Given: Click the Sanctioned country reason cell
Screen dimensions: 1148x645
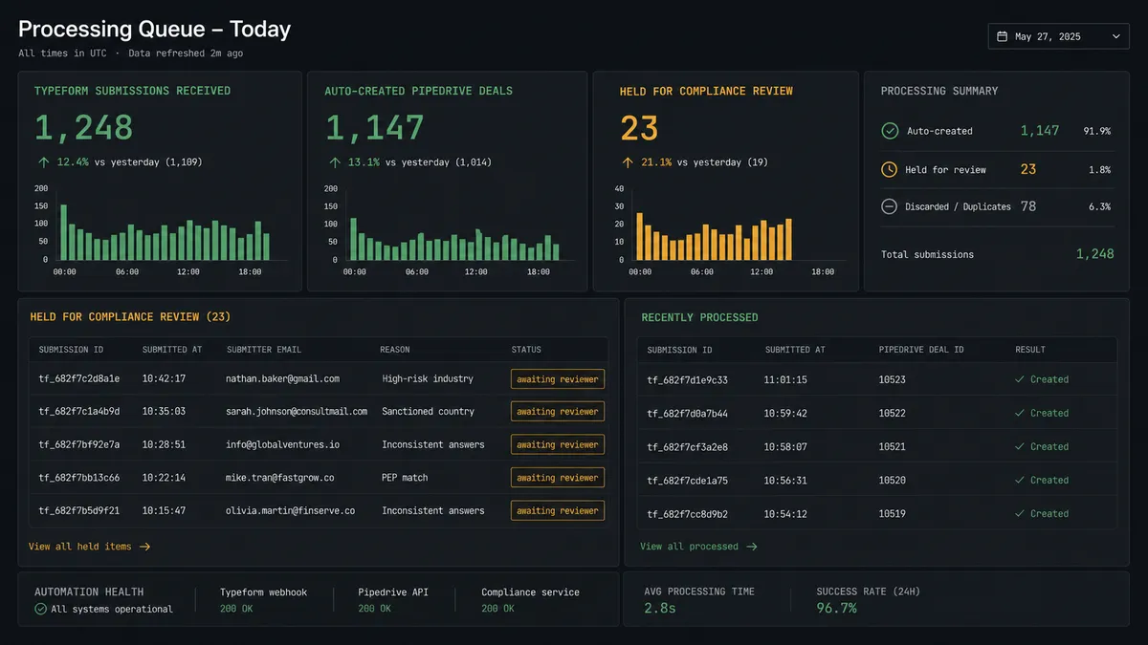Looking at the screenshot, I should [429, 412].
